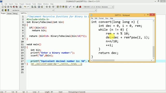The width and height of the screenshot is (166, 93).
Task: Click the Unindent toolbar icon
Action: pos(50,7)
